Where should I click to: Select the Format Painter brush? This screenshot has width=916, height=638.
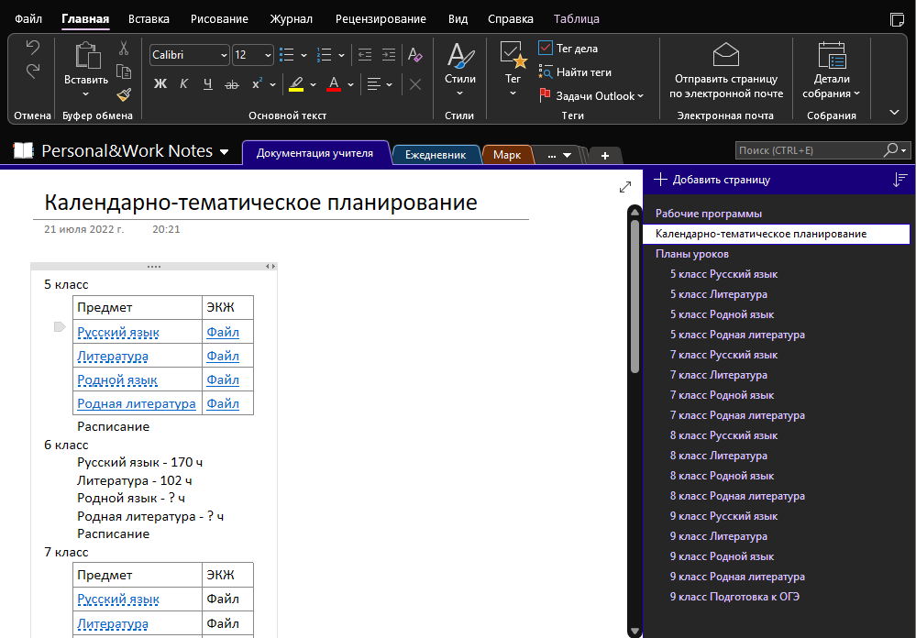tap(124, 94)
